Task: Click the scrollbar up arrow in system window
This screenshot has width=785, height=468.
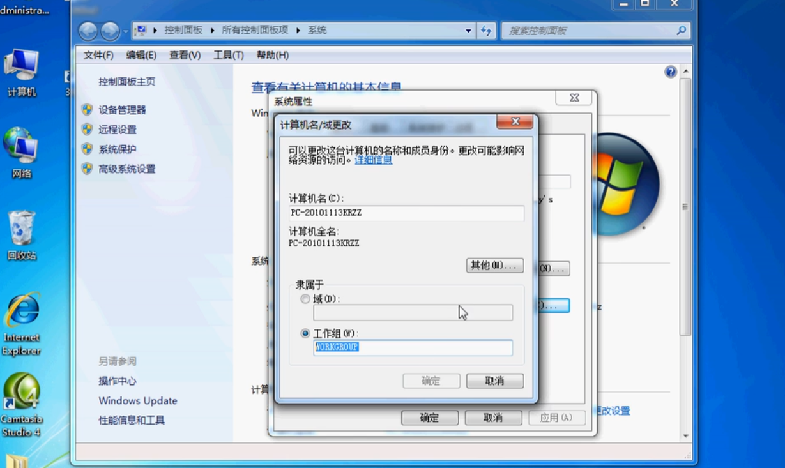Action: click(686, 72)
